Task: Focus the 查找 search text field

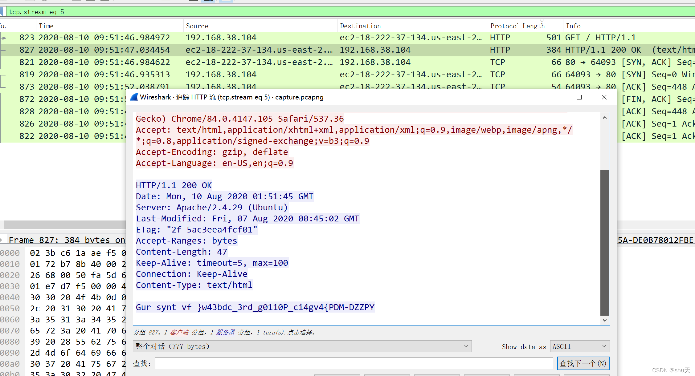Action: [354, 363]
